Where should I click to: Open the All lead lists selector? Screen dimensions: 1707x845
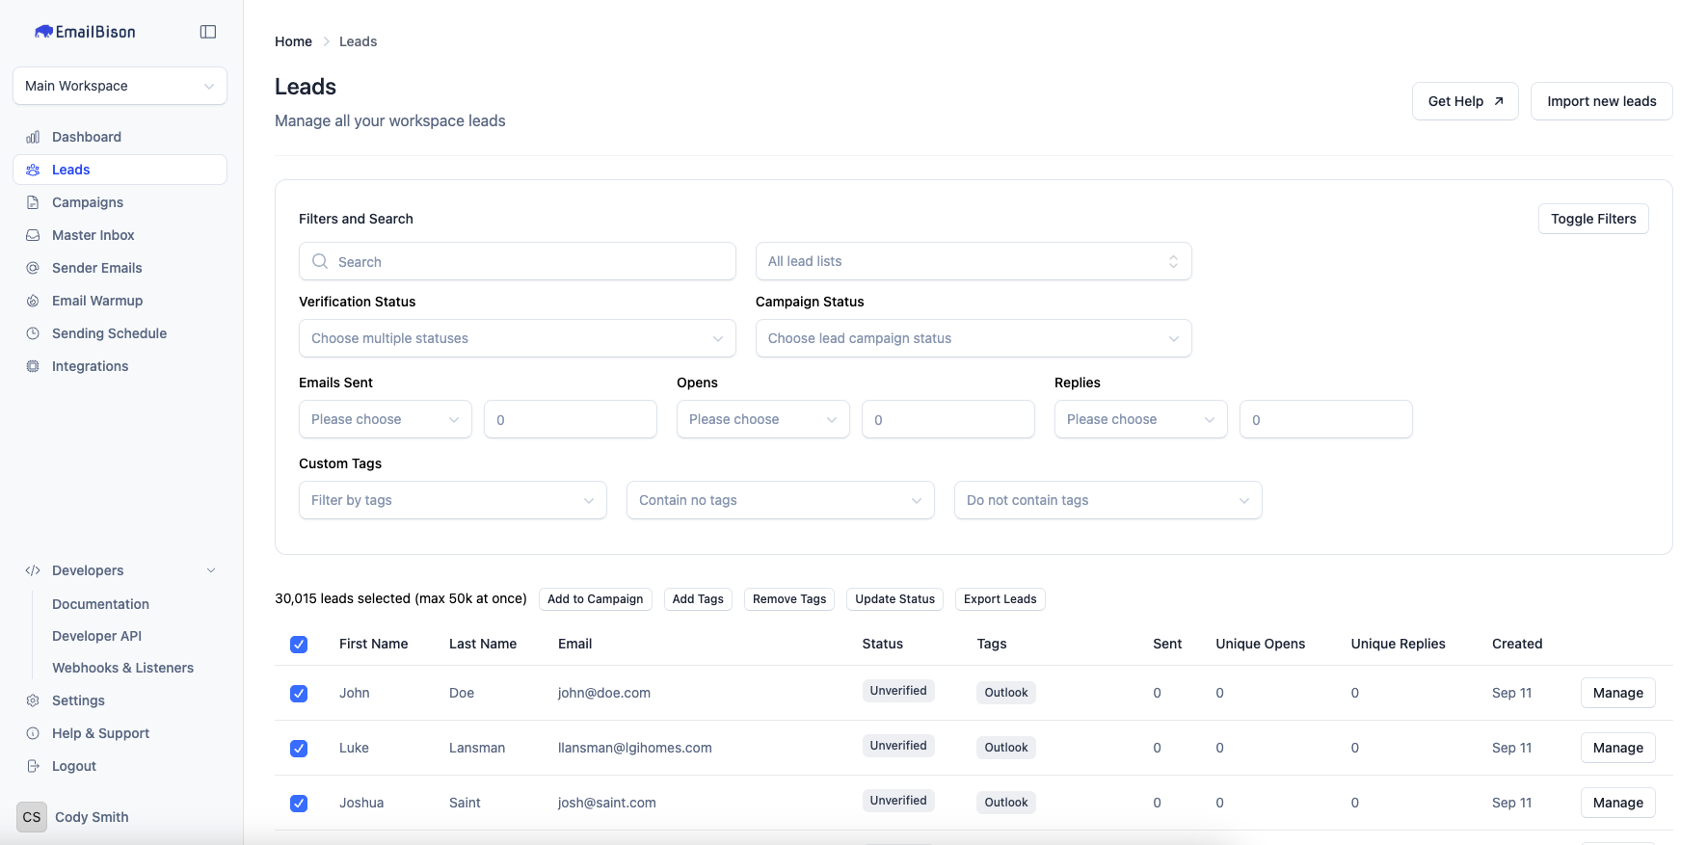(x=973, y=261)
